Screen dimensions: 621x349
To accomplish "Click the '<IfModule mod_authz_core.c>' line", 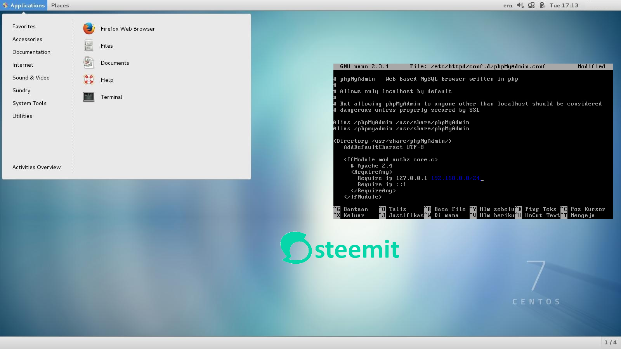I will point(391,160).
